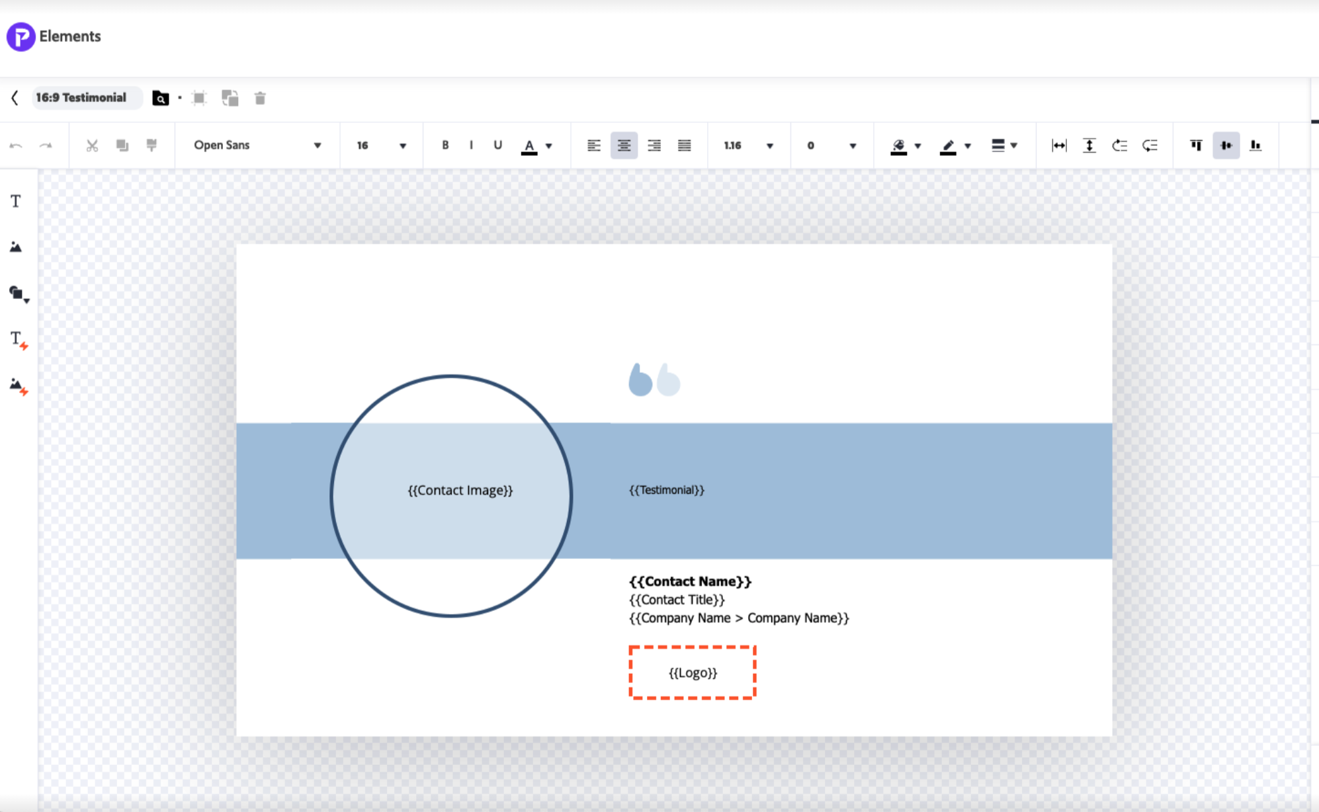The width and height of the screenshot is (1319, 812).
Task: Toggle italic formatting
Action: pyautogui.click(x=471, y=145)
